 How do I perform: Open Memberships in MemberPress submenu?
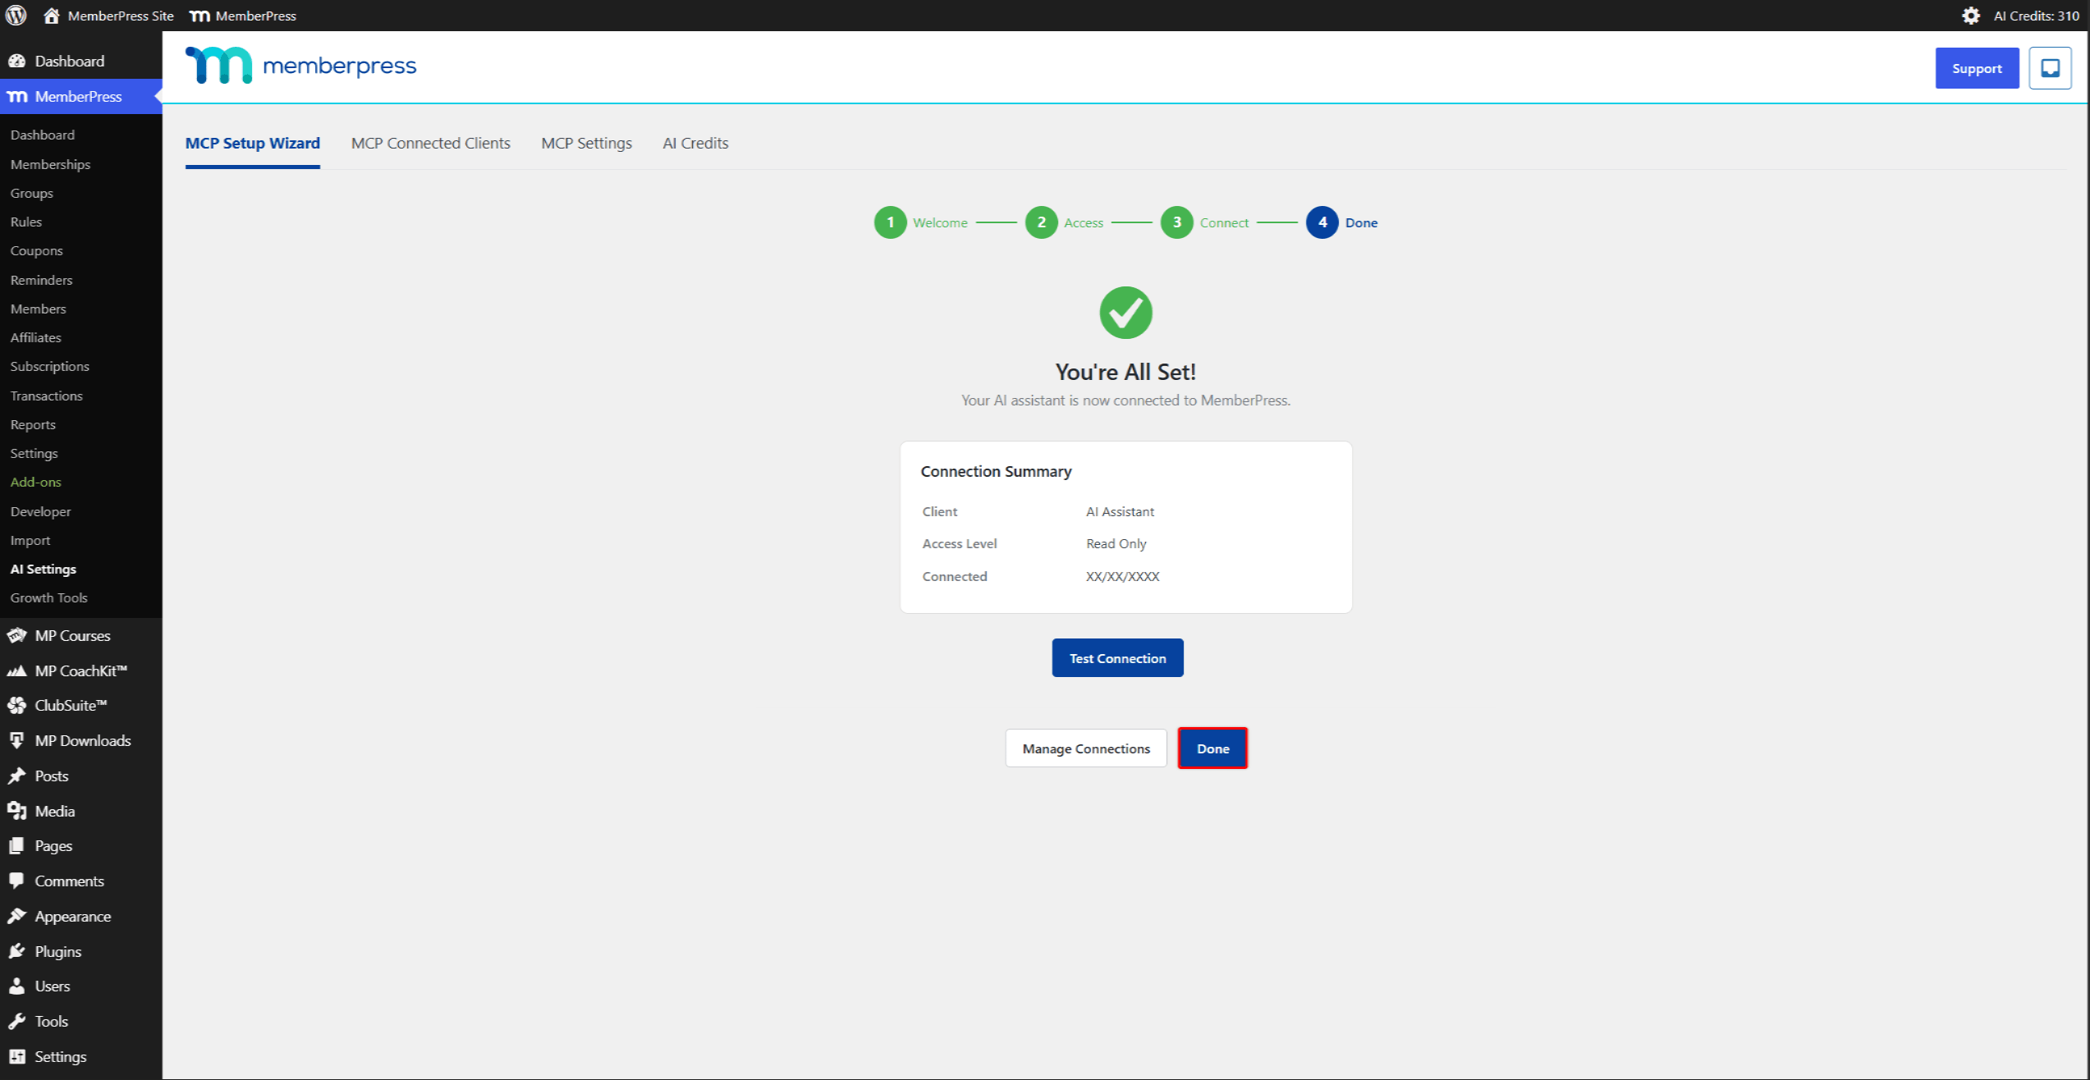[50, 164]
